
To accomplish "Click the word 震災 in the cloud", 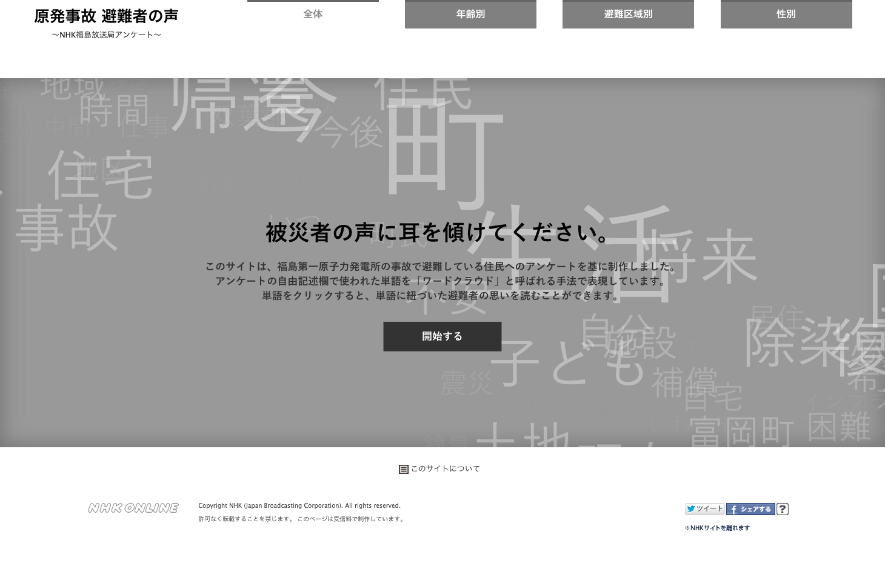I will coord(466,383).
